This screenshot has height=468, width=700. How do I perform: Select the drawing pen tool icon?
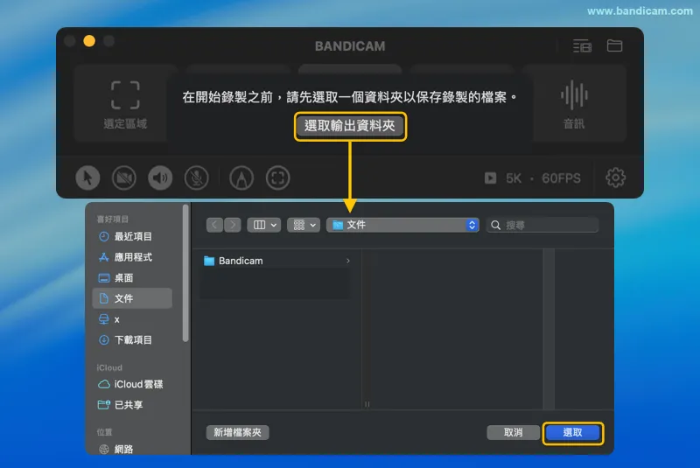click(x=241, y=178)
